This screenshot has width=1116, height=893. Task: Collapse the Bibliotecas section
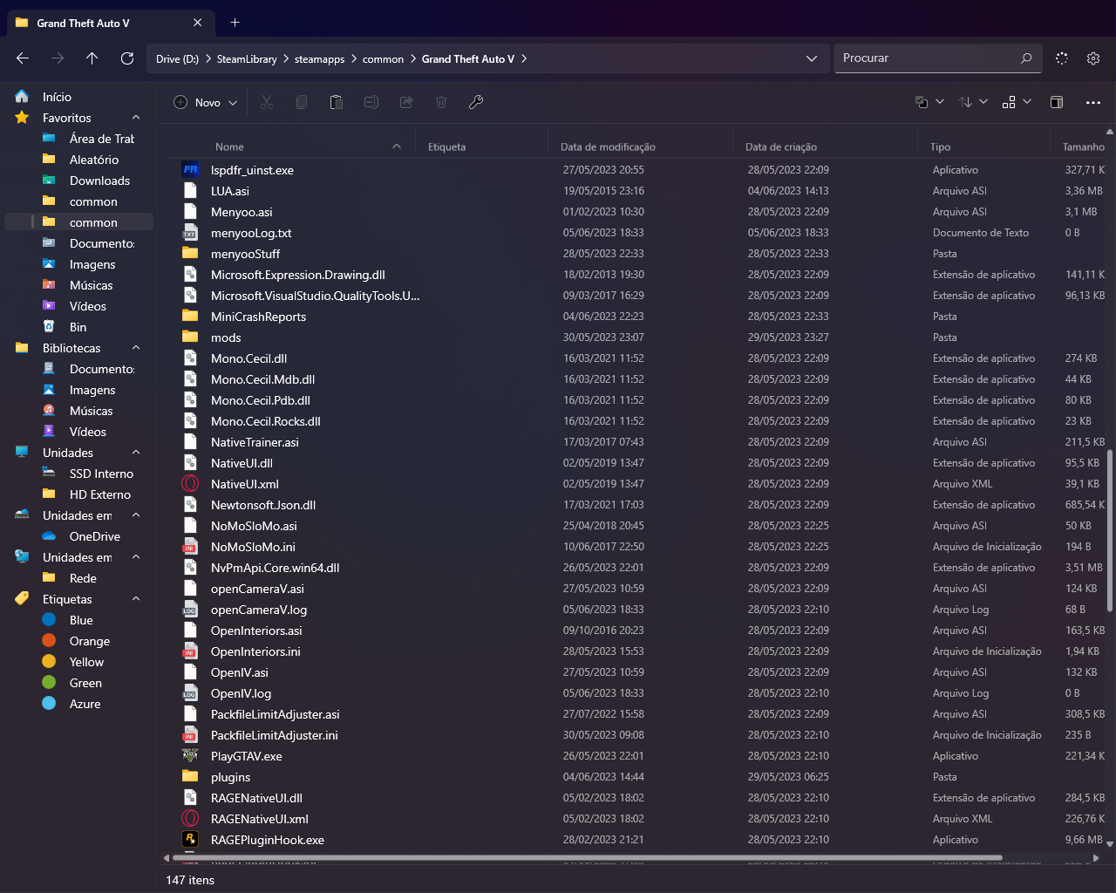point(136,348)
